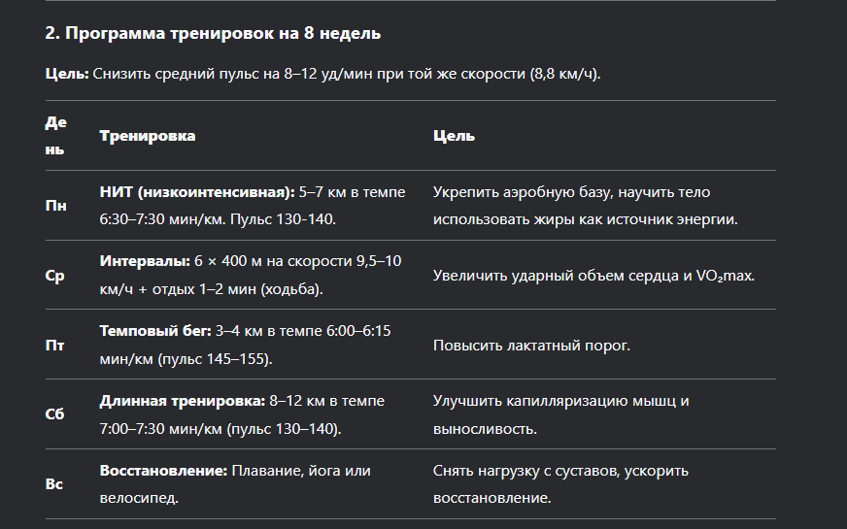
Task: Select the "Вс" day cell
Action: 54,484
